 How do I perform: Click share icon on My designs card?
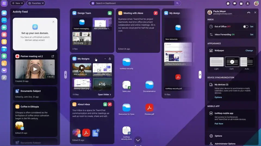coord(110,59)
